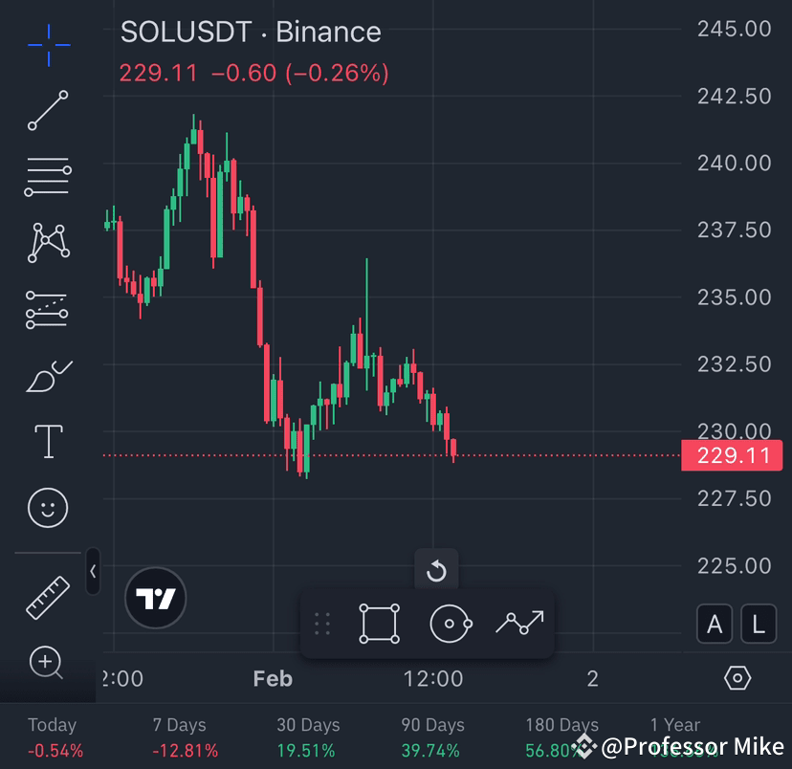Select the text annotation tool
Viewport: 792px width, 769px height.
(48, 441)
